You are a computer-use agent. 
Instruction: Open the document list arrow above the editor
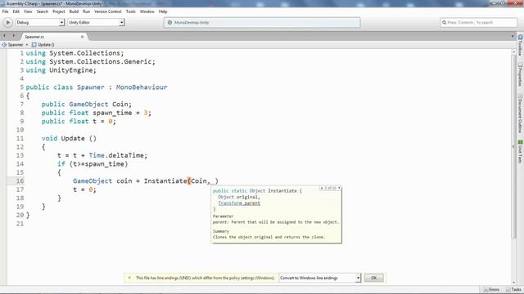click(513, 36)
